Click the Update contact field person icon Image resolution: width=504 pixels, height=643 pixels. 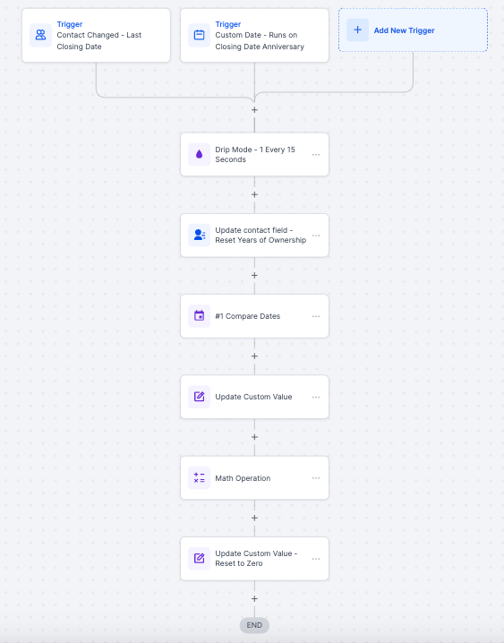coord(199,236)
